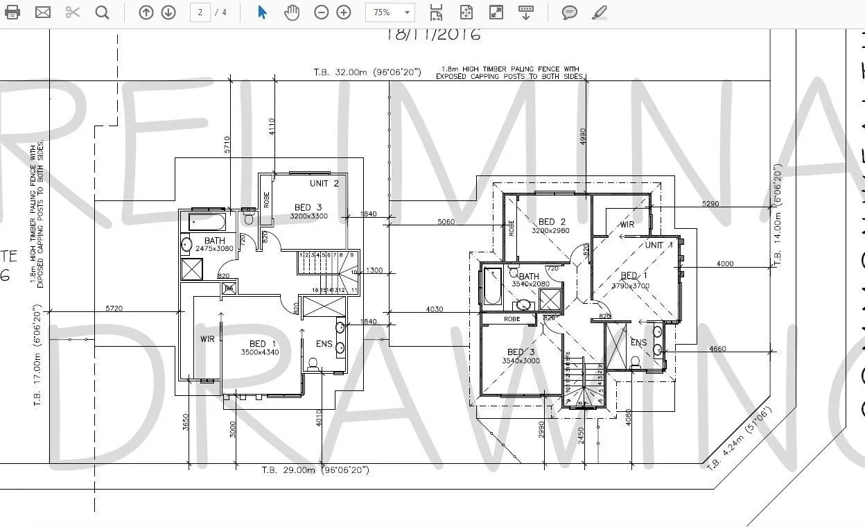This screenshot has height=527, width=865.
Task: Click the page number input field
Action: click(x=200, y=12)
